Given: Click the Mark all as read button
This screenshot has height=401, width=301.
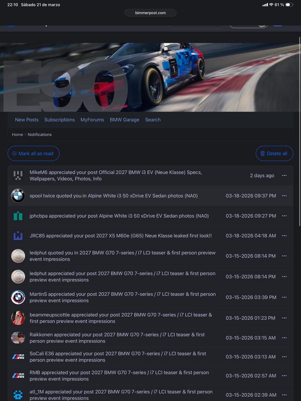Looking at the screenshot, I should (34, 153).
